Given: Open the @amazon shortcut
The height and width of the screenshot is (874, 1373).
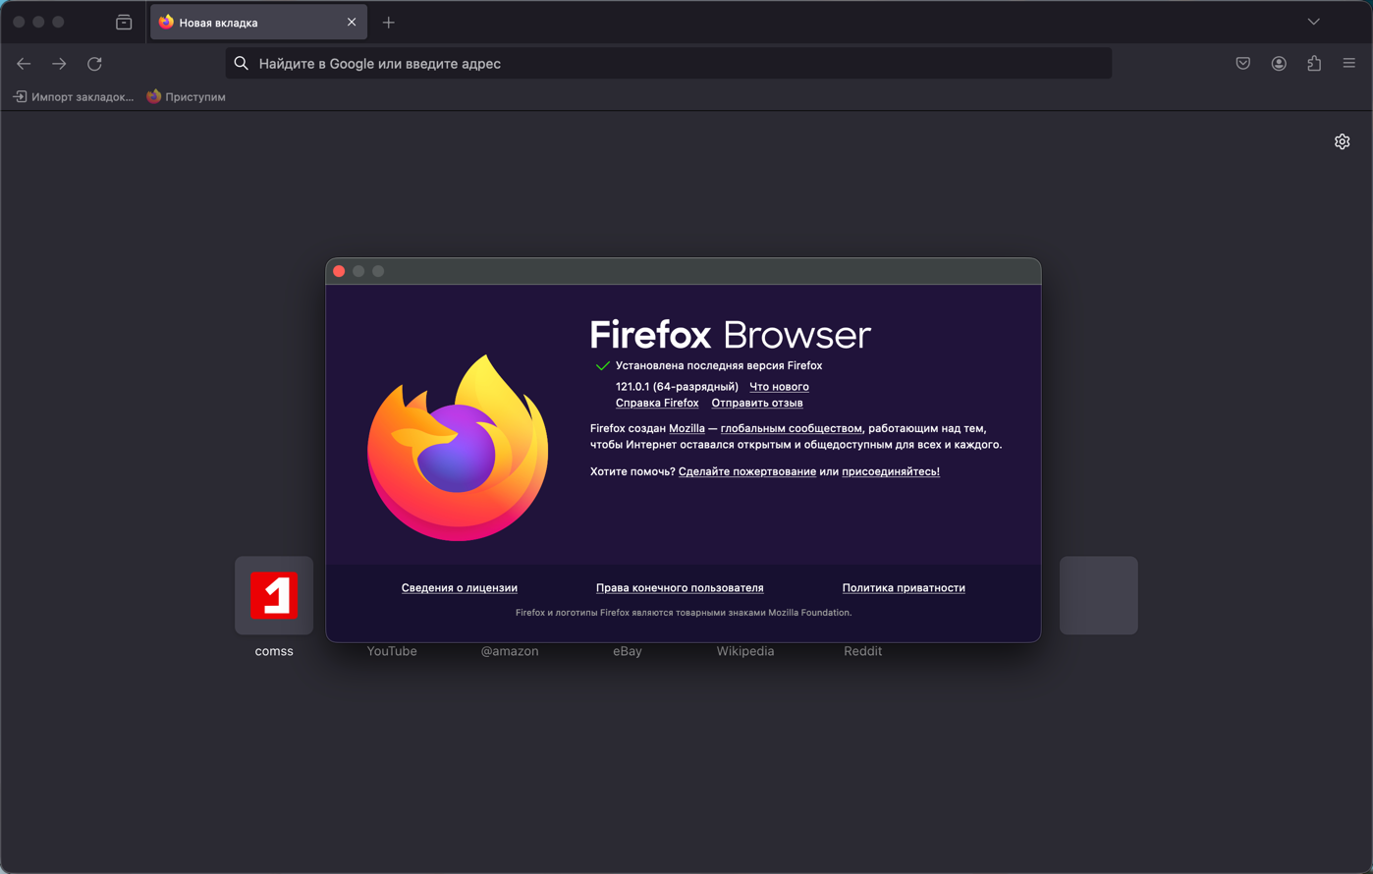Looking at the screenshot, I should click(x=510, y=651).
